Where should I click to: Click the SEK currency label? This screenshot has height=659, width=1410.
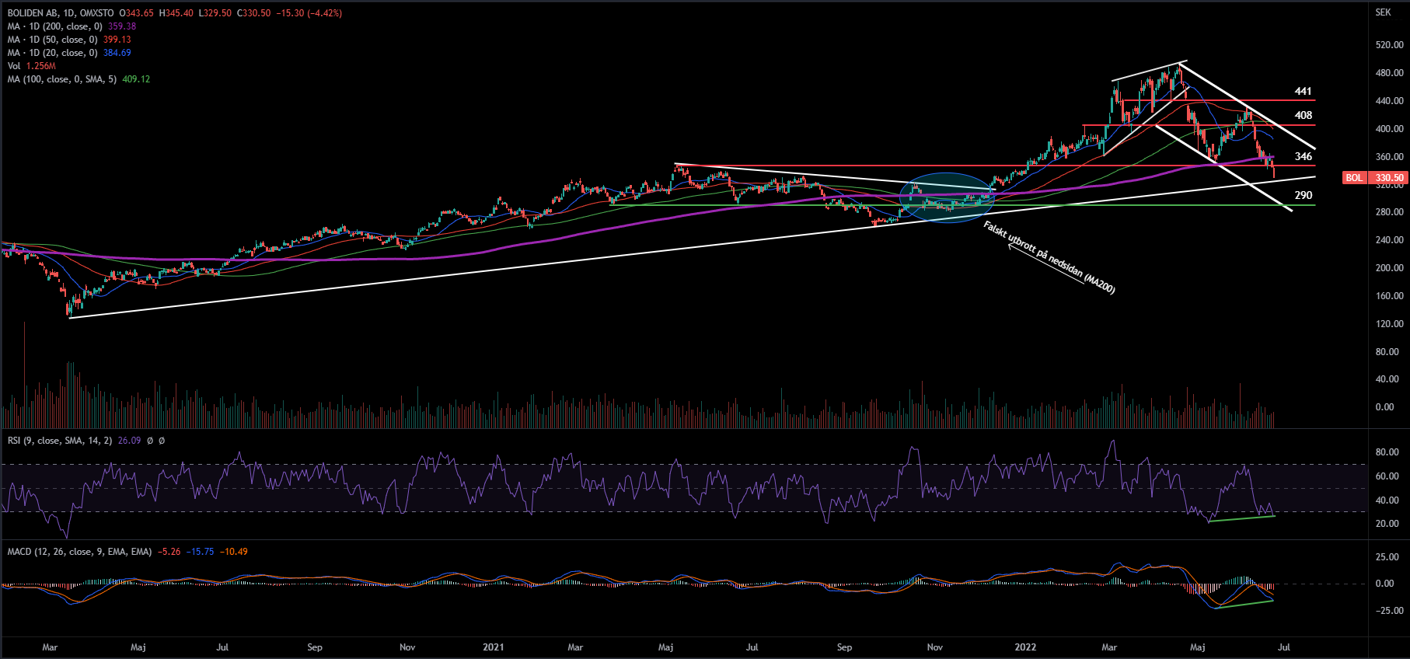tap(1383, 12)
